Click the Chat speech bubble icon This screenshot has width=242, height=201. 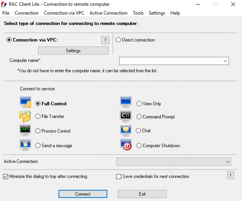126,130
